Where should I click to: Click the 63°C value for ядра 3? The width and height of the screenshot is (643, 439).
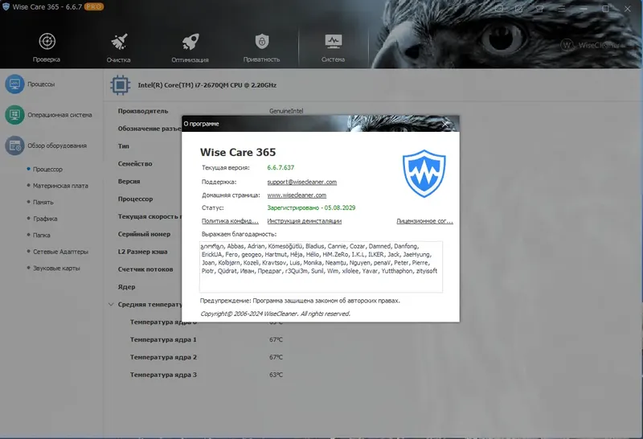(276, 375)
